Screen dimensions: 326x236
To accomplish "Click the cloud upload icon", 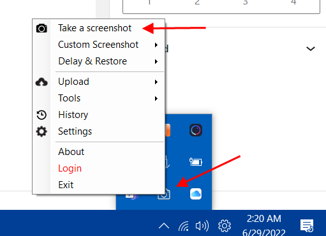I will 41,82.
